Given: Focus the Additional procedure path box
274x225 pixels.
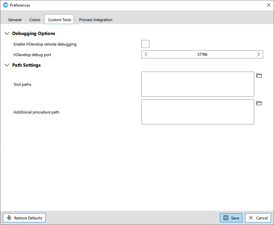Looking at the screenshot, I should point(198,112).
